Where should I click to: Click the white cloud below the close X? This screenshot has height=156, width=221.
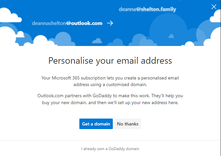click(216, 16)
